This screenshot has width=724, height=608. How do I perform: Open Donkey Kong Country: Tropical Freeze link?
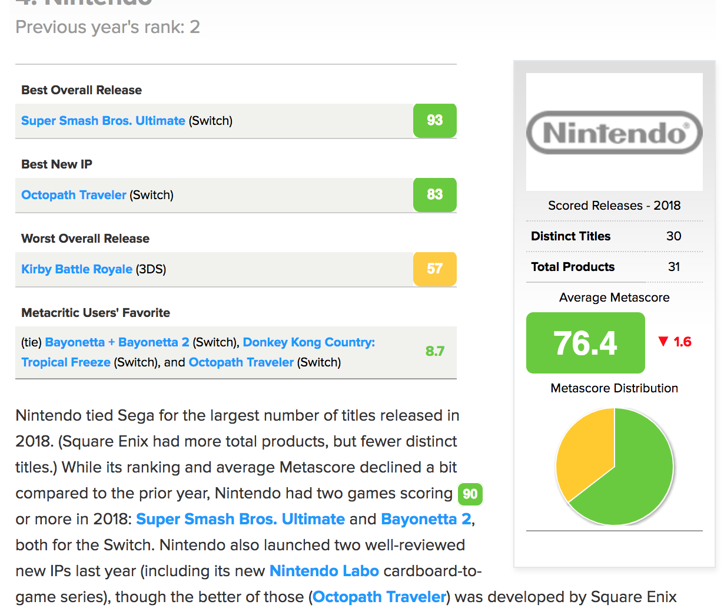308,342
